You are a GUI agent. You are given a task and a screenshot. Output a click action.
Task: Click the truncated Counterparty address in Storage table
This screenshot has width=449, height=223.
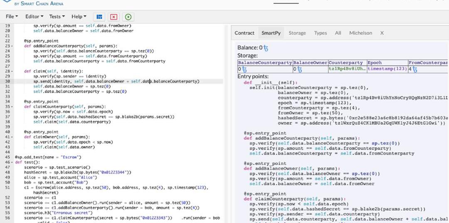(x=347, y=69)
